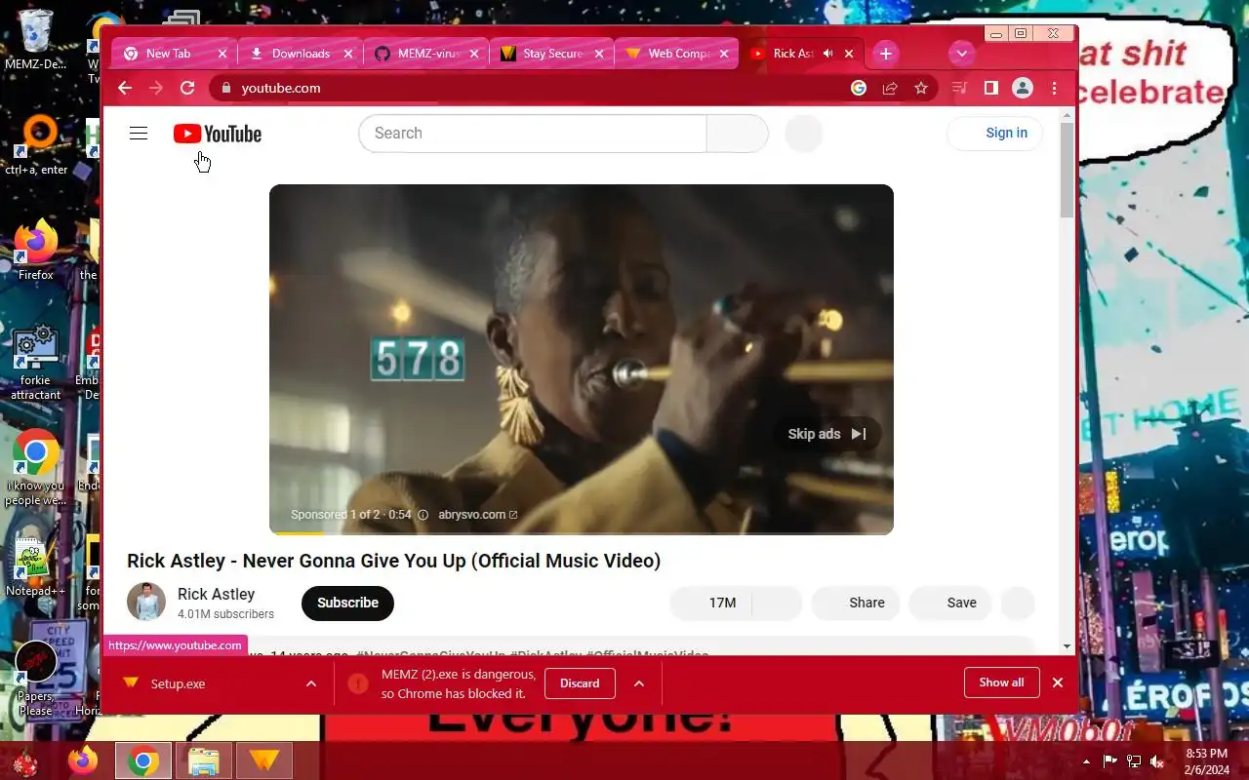Click the volume icon in the system tray
Screen dimensions: 1249x780
coord(1157,761)
